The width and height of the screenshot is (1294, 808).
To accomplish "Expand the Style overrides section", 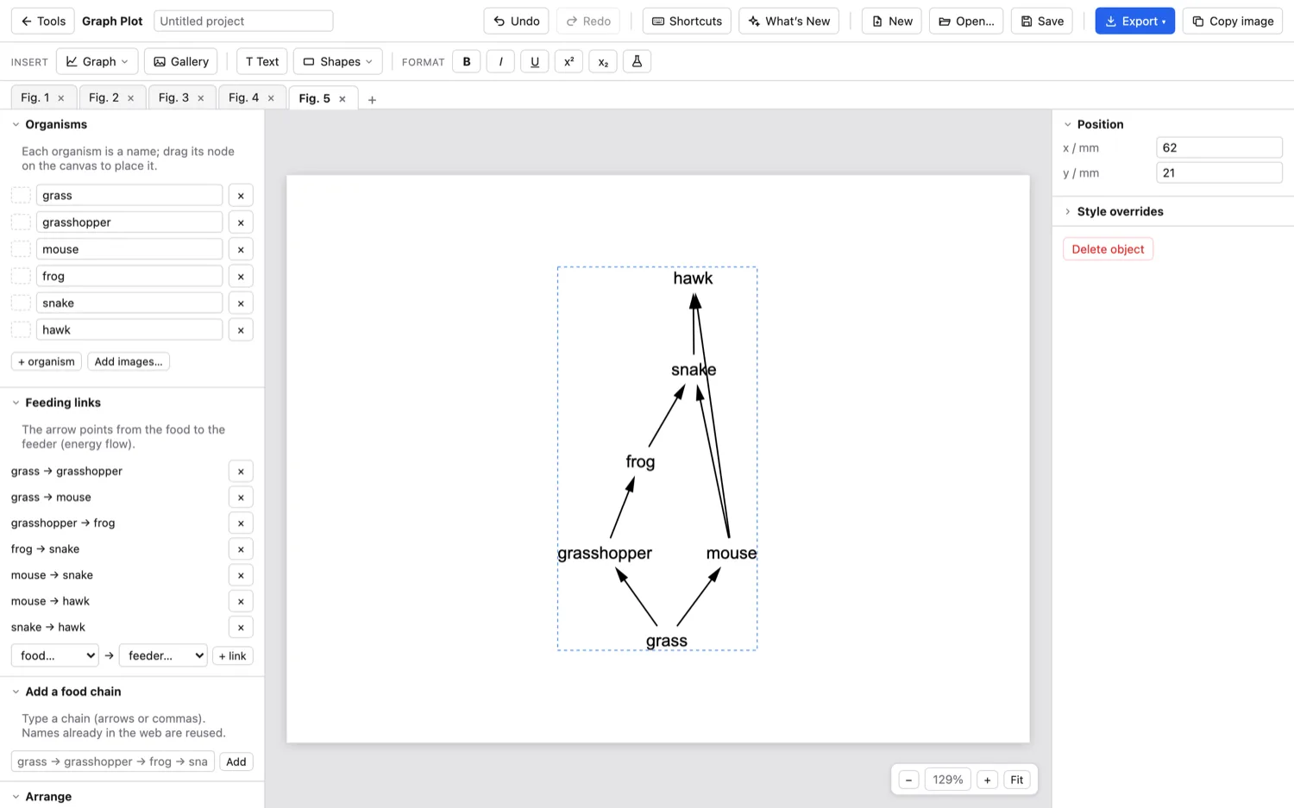I will [x=1067, y=211].
